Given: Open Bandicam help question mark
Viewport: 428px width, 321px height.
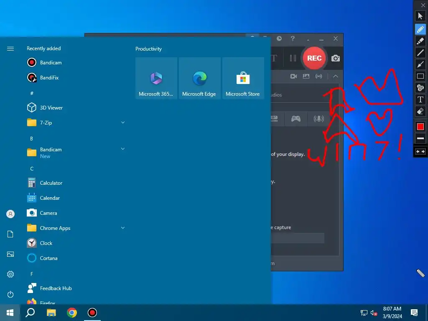Looking at the screenshot, I should click(293, 38).
